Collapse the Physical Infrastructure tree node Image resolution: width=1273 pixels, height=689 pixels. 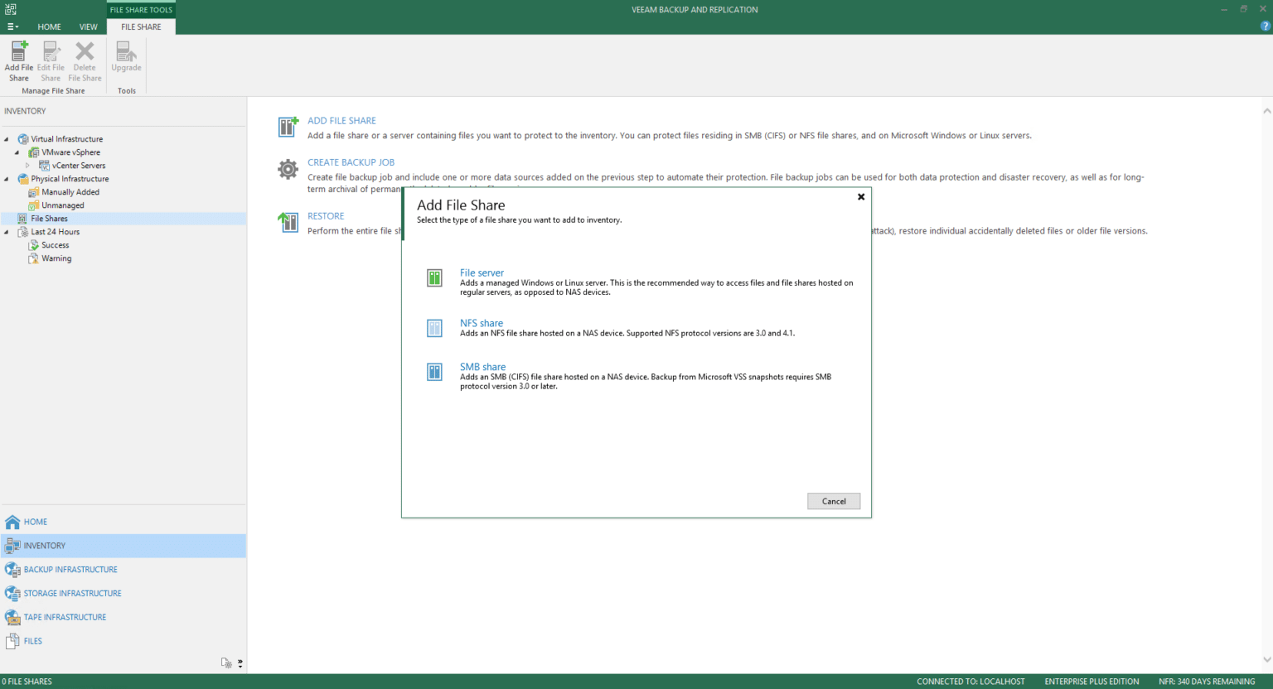pyautogui.click(x=7, y=179)
